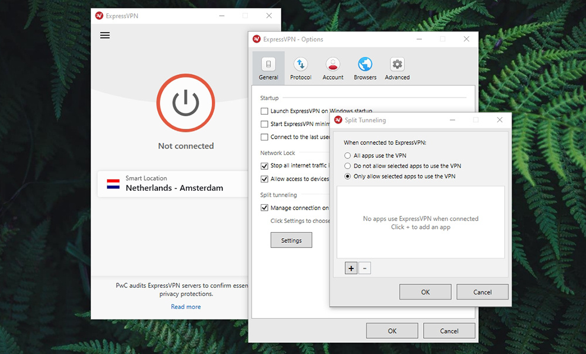Switch to the General tab

[268, 67]
